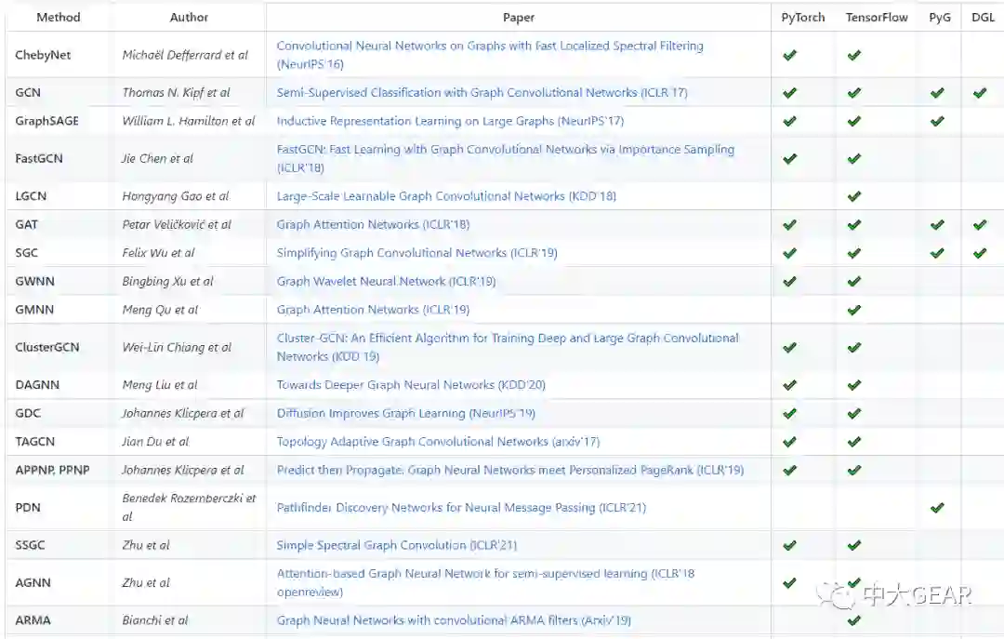Click the PyTorch checkmark for ChebyNet
Image resolution: width=1004 pixels, height=639 pixels.
click(x=790, y=56)
